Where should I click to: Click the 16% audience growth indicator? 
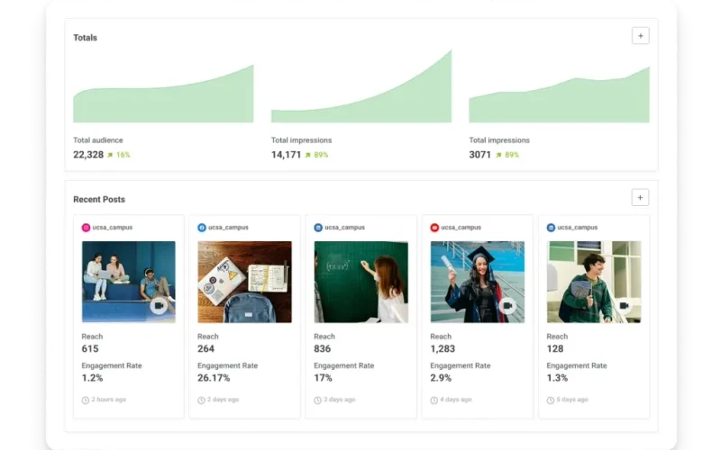coord(119,155)
